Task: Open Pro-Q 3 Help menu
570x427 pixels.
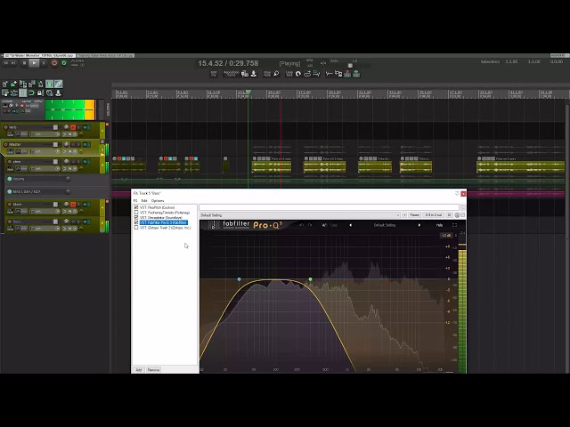Action: tap(439, 225)
